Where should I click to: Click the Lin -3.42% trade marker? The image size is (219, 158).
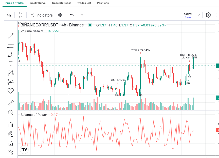(x=118, y=80)
